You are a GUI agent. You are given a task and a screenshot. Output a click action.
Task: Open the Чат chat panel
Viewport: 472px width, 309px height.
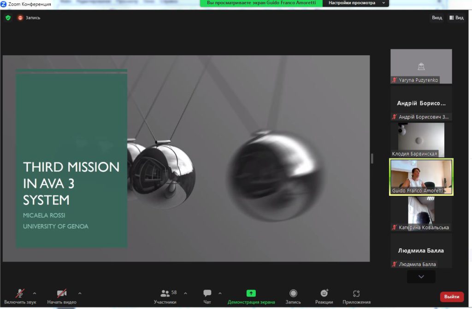point(207,296)
